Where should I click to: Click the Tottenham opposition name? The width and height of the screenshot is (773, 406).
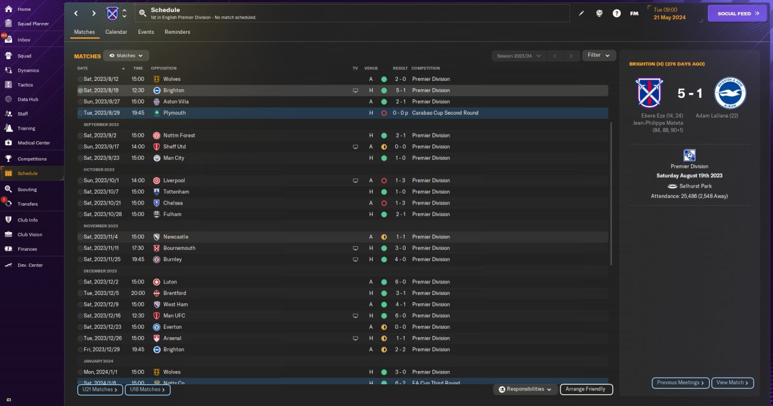point(176,192)
